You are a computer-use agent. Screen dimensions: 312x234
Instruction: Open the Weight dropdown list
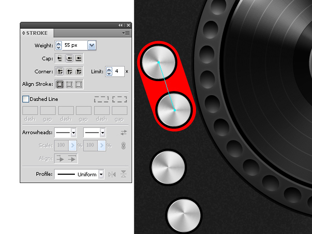pos(92,45)
